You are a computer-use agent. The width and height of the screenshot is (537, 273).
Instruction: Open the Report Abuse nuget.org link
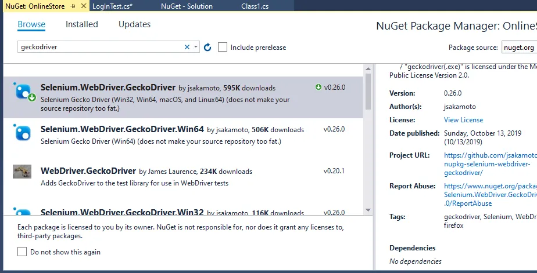(x=490, y=195)
